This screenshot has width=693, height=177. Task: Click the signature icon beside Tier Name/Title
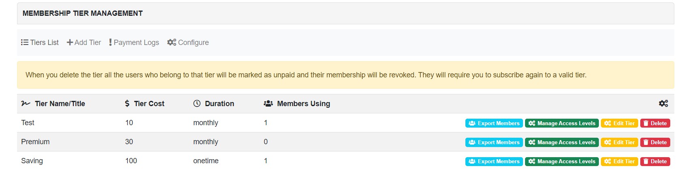[x=26, y=104]
